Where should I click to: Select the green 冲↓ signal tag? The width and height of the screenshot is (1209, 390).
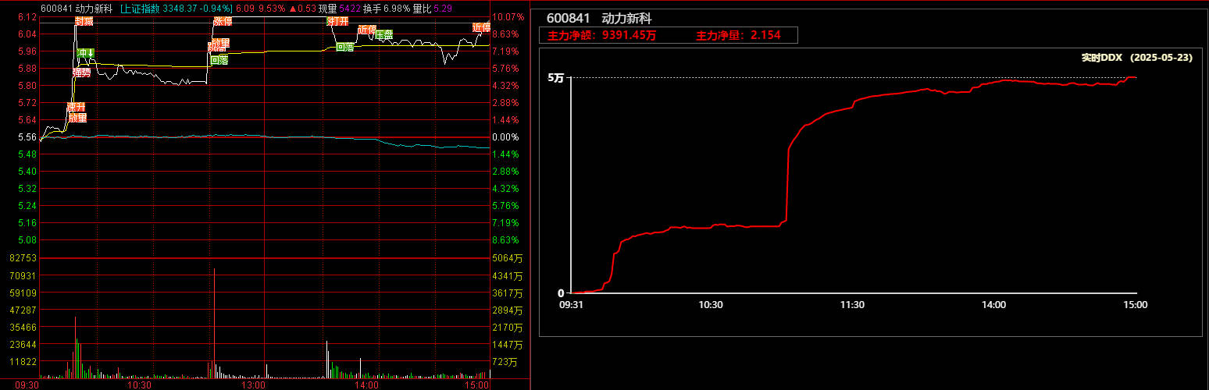[x=86, y=53]
